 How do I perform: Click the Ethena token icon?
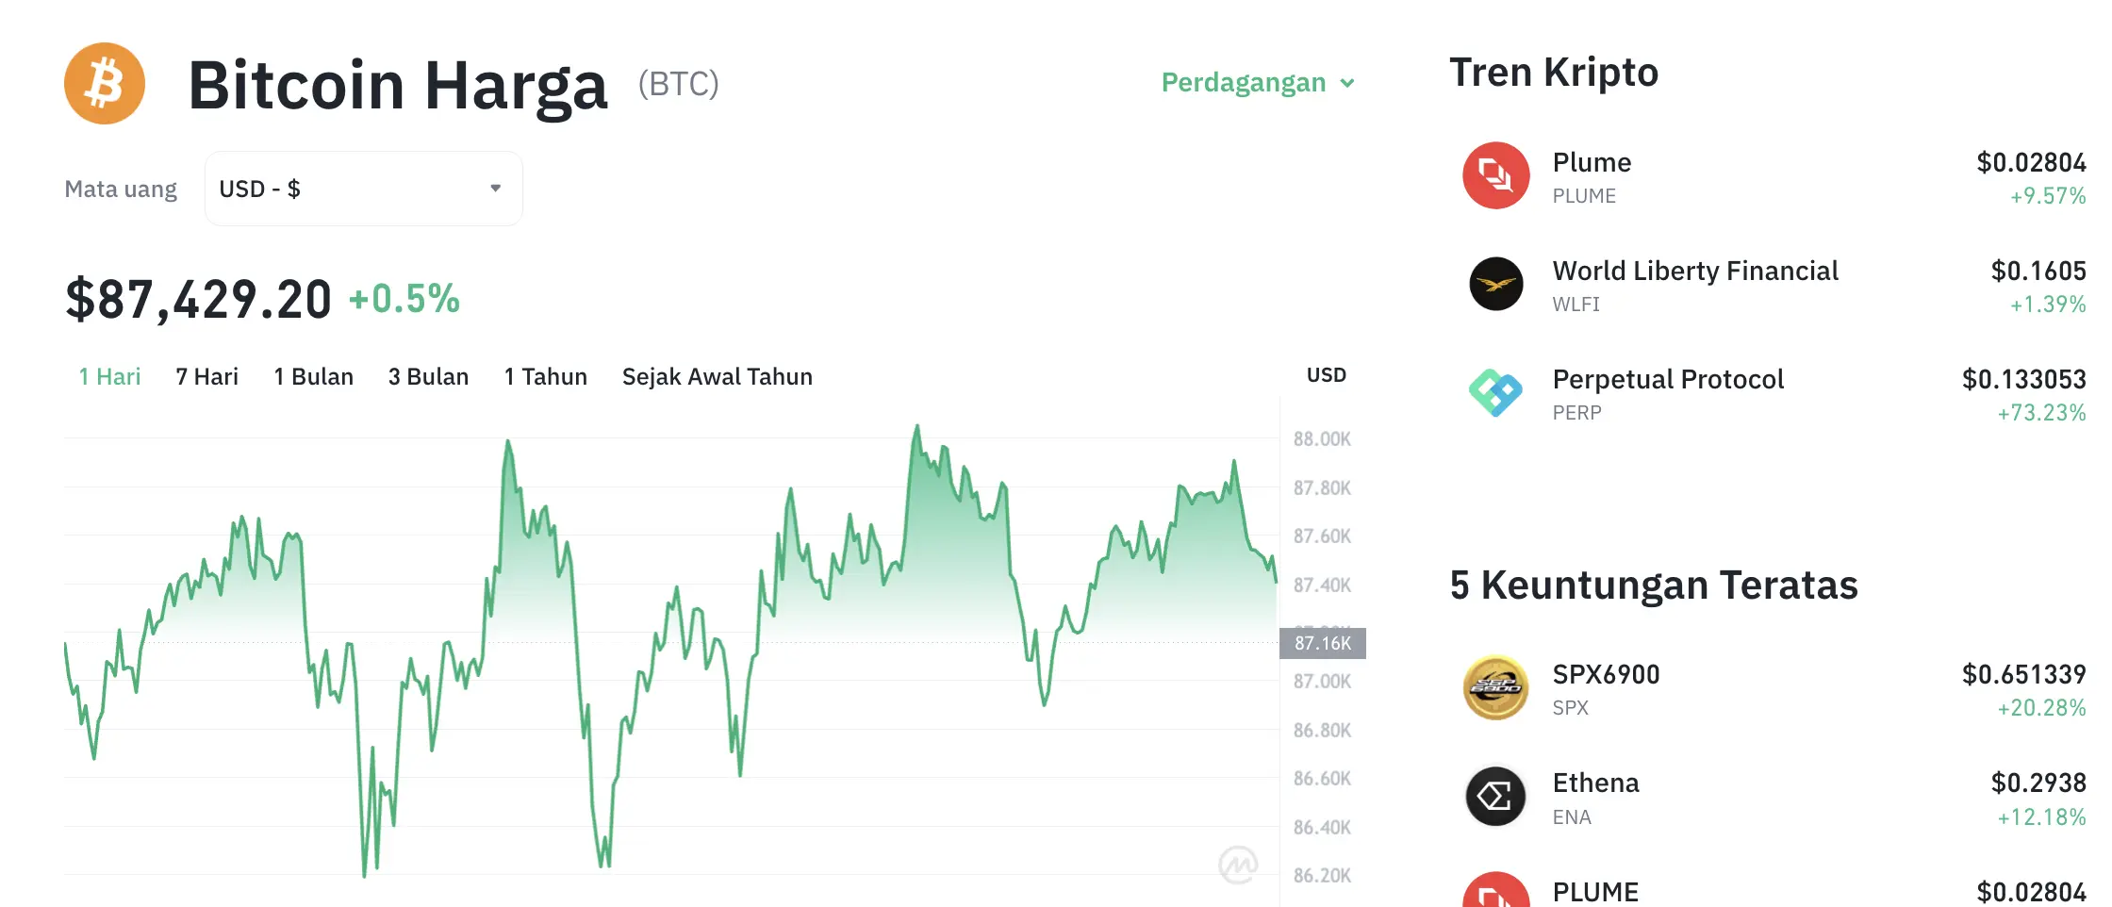[x=1494, y=797]
